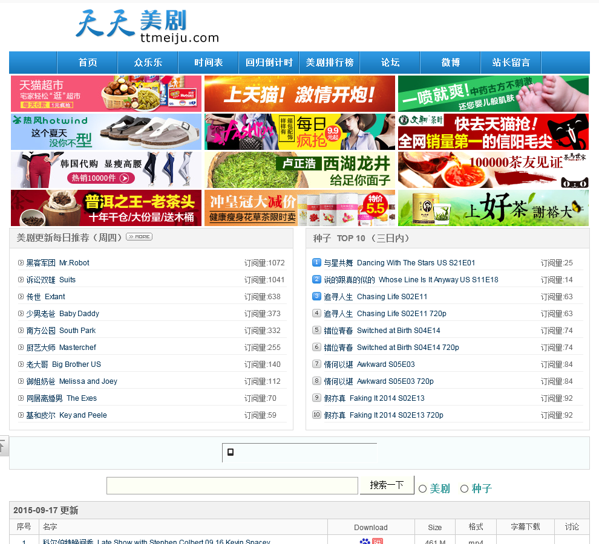599x544 pixels.
Task: Open the 首页 navigation item
Action: (88, 63)
